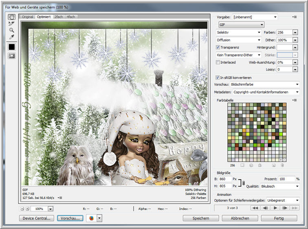
Task: Switch to the 2fach tab
Action: pos(59,17)
